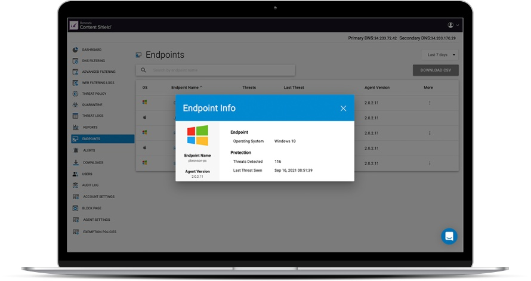
Task: Click the Threats column header
Action: (x=249, y=88)
